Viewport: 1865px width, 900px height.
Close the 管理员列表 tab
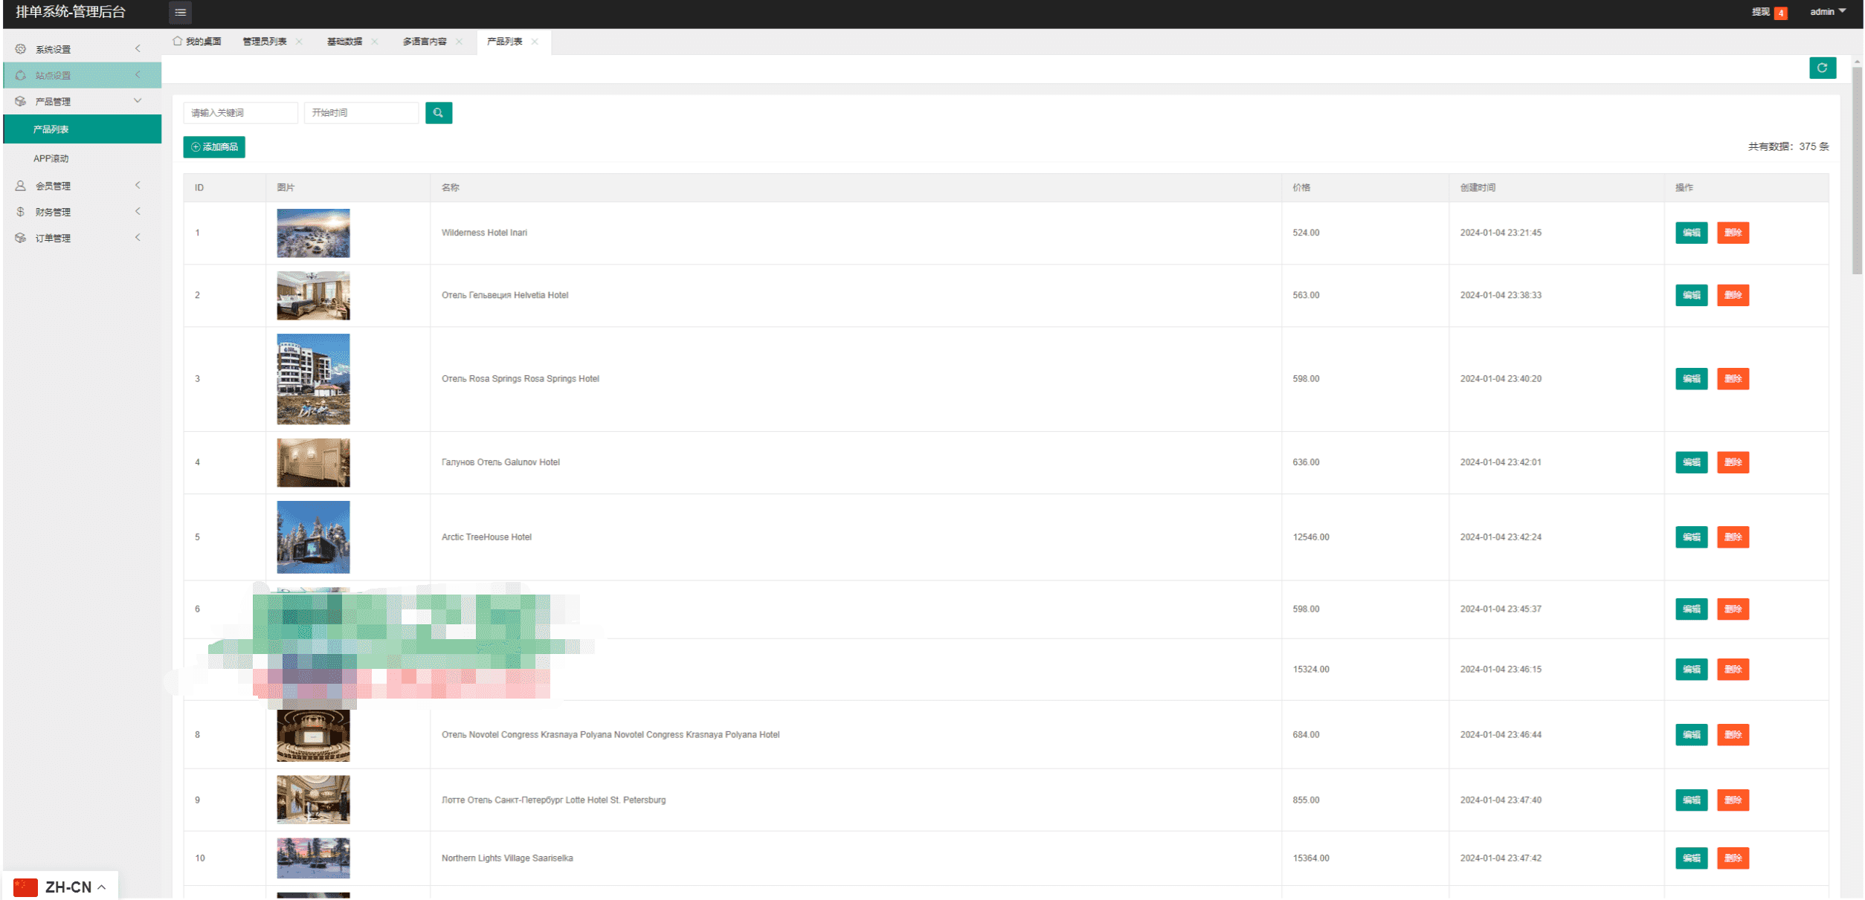click(299, 42)
